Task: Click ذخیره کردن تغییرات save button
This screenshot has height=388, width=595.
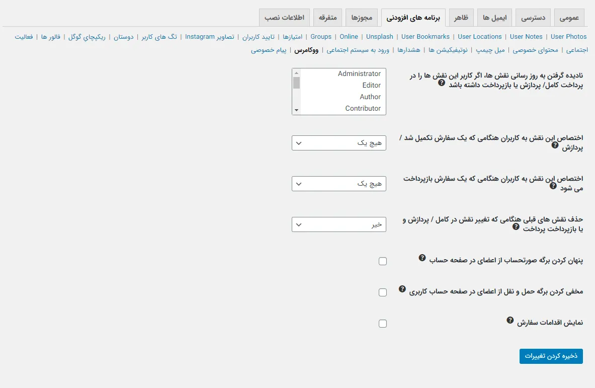Action: (551, 356)
